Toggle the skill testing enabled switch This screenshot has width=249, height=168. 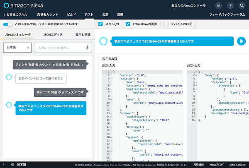(8, 24)
